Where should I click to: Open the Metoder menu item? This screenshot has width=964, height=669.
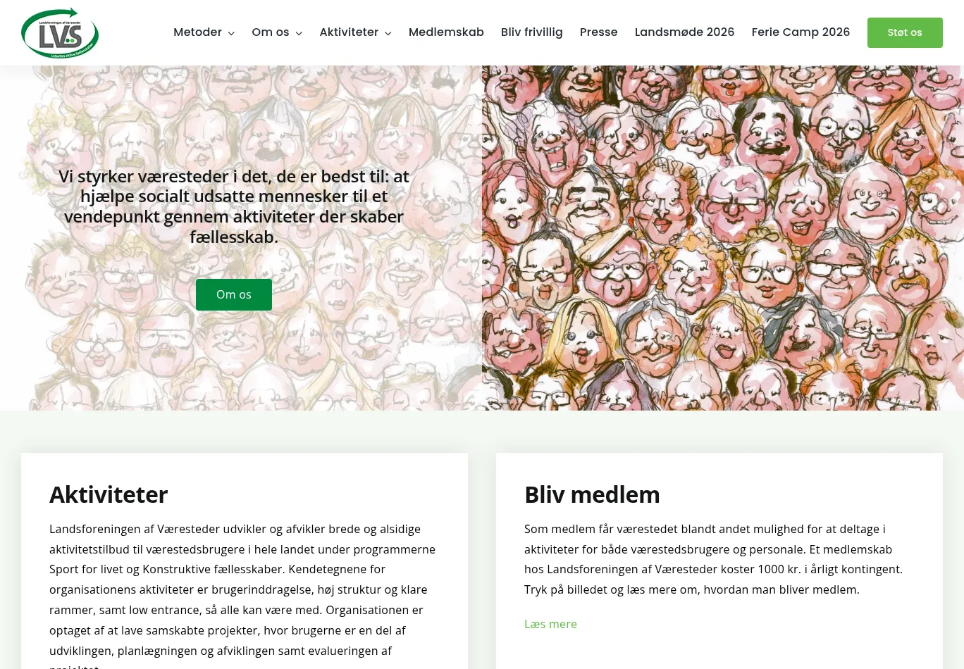[x=198, y=32]
